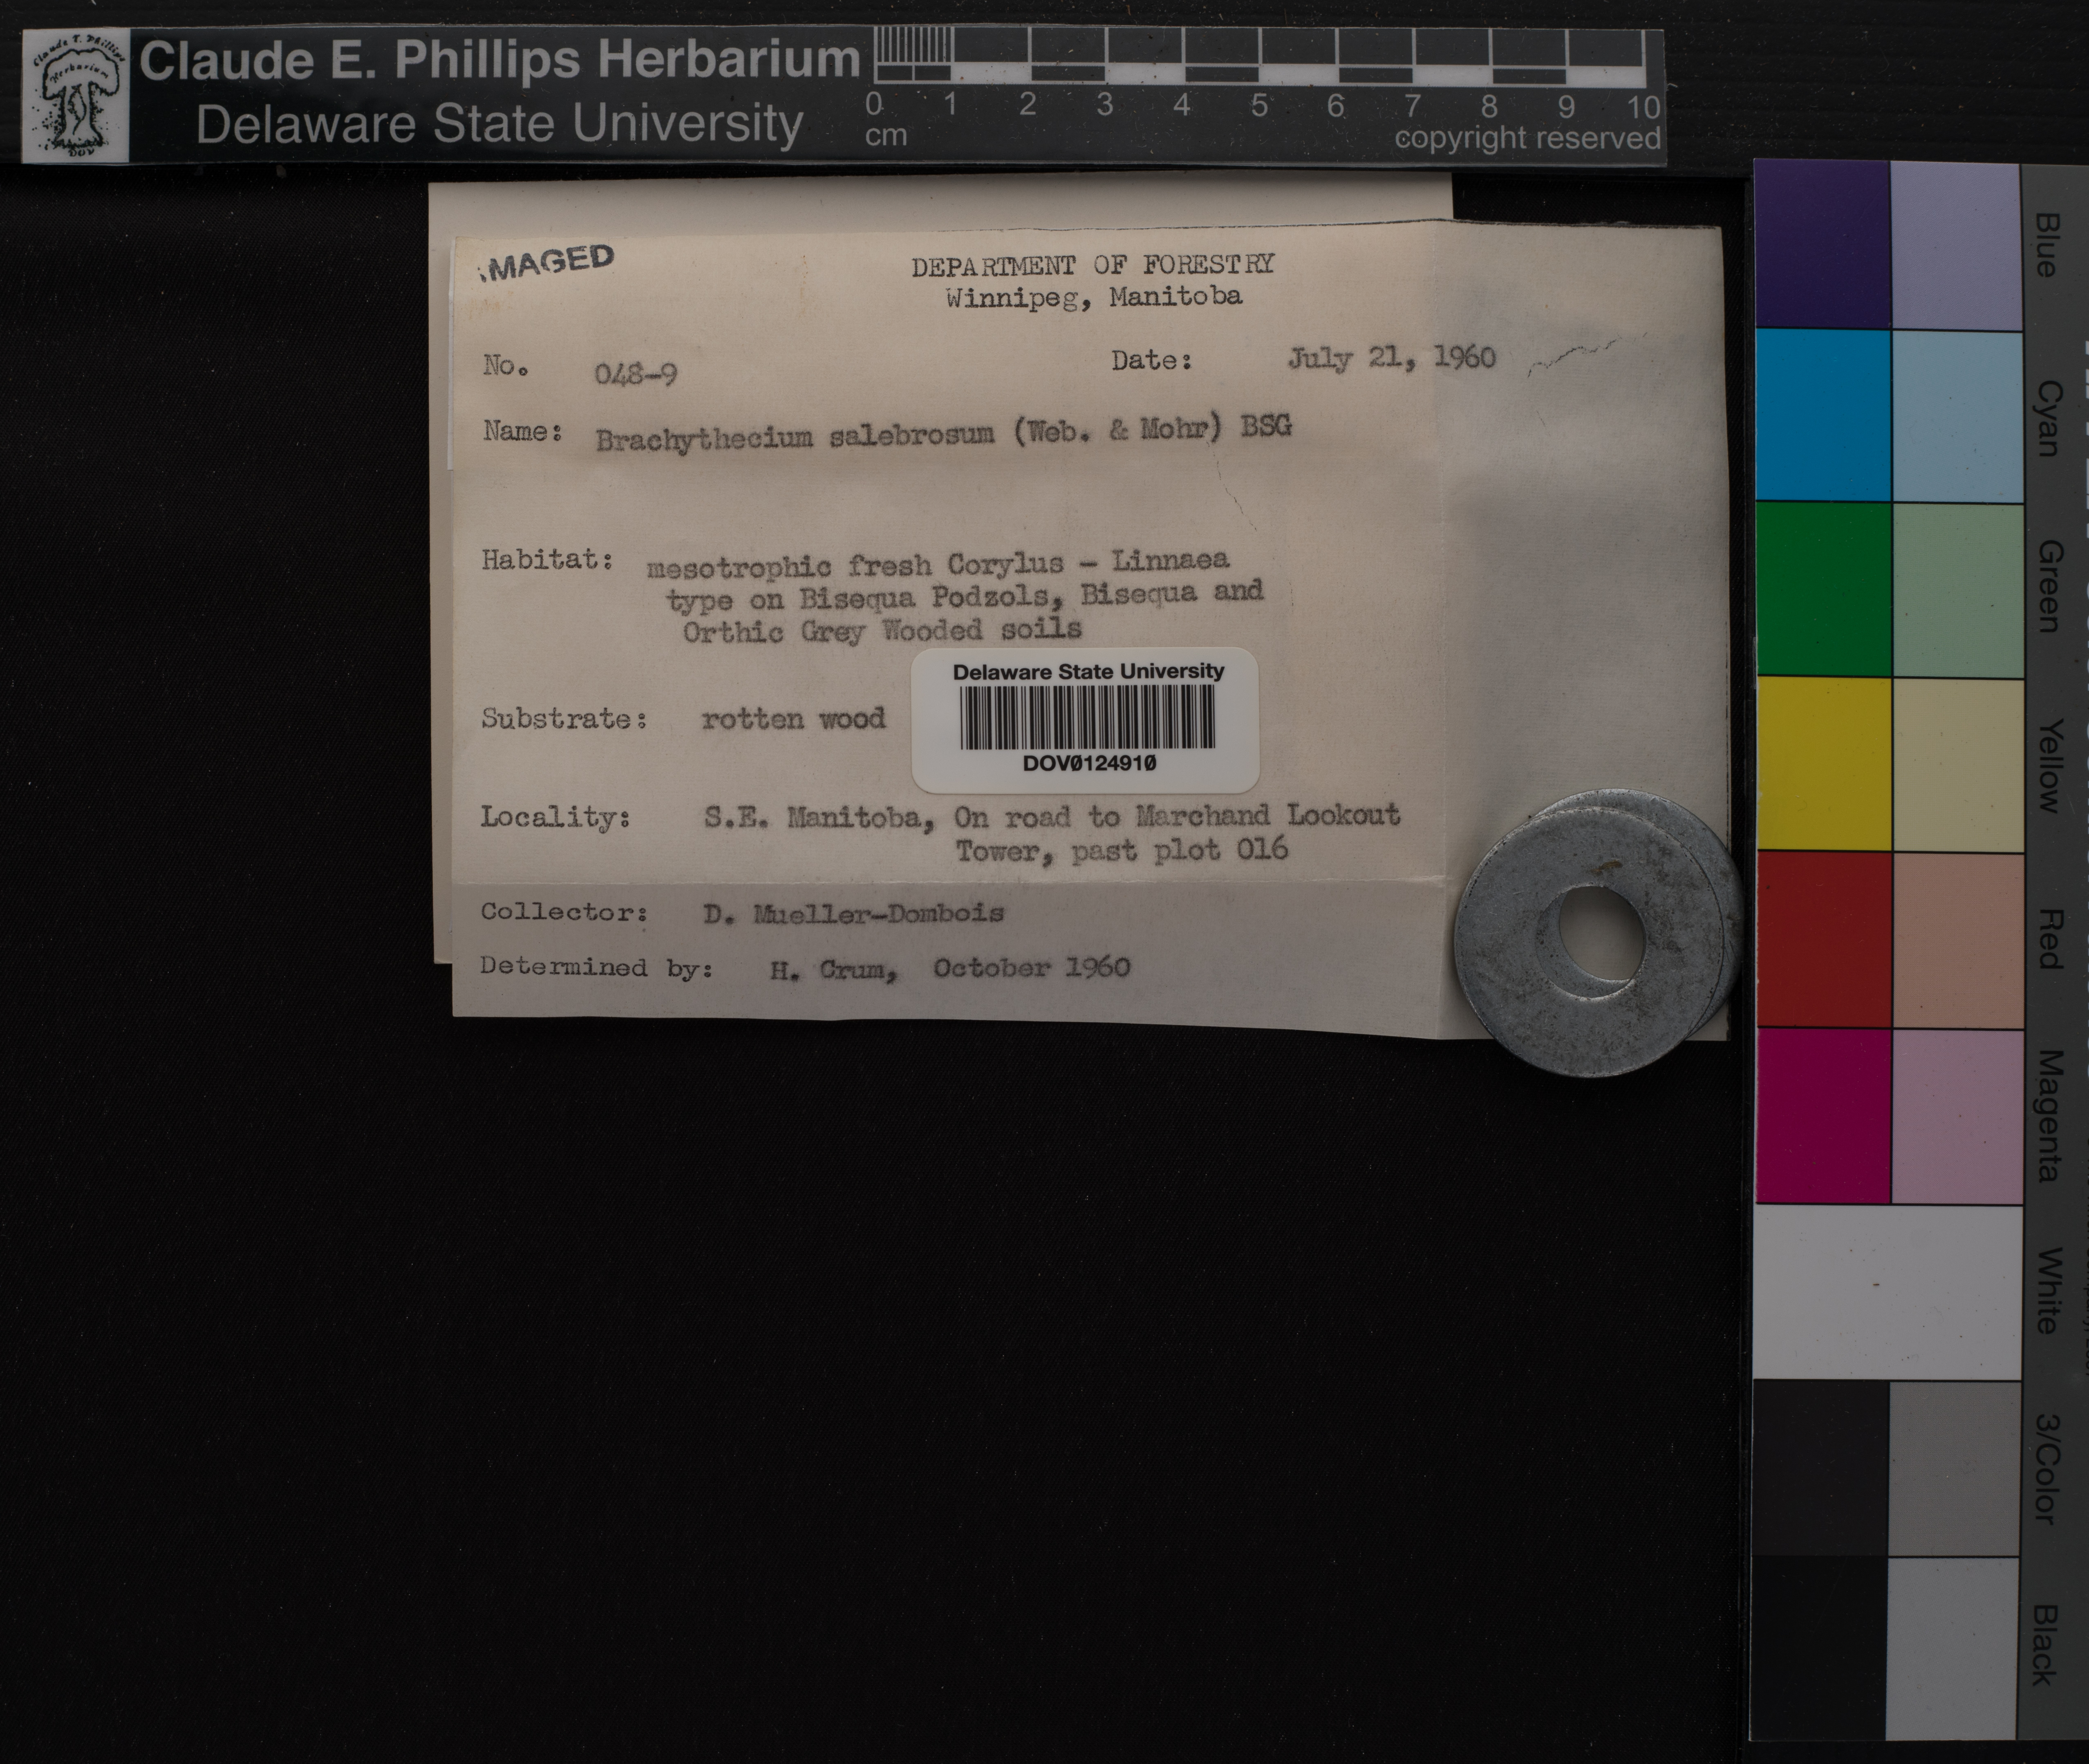Click the collector name D. Mueller-Dombois
The height and width of the screenshot is (1764, 2089).
[853, 913]
